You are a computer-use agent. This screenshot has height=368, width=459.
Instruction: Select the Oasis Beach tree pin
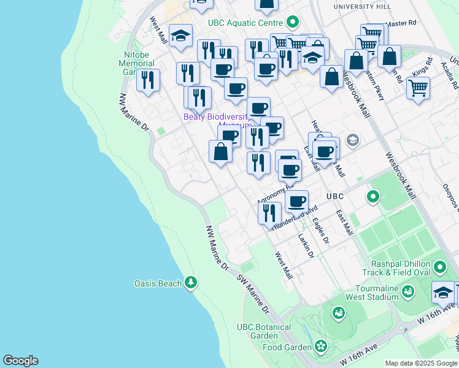[191, 283]
